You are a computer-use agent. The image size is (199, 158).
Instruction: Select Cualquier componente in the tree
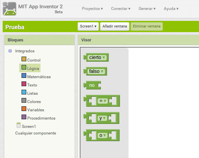[x=36, y=133]
